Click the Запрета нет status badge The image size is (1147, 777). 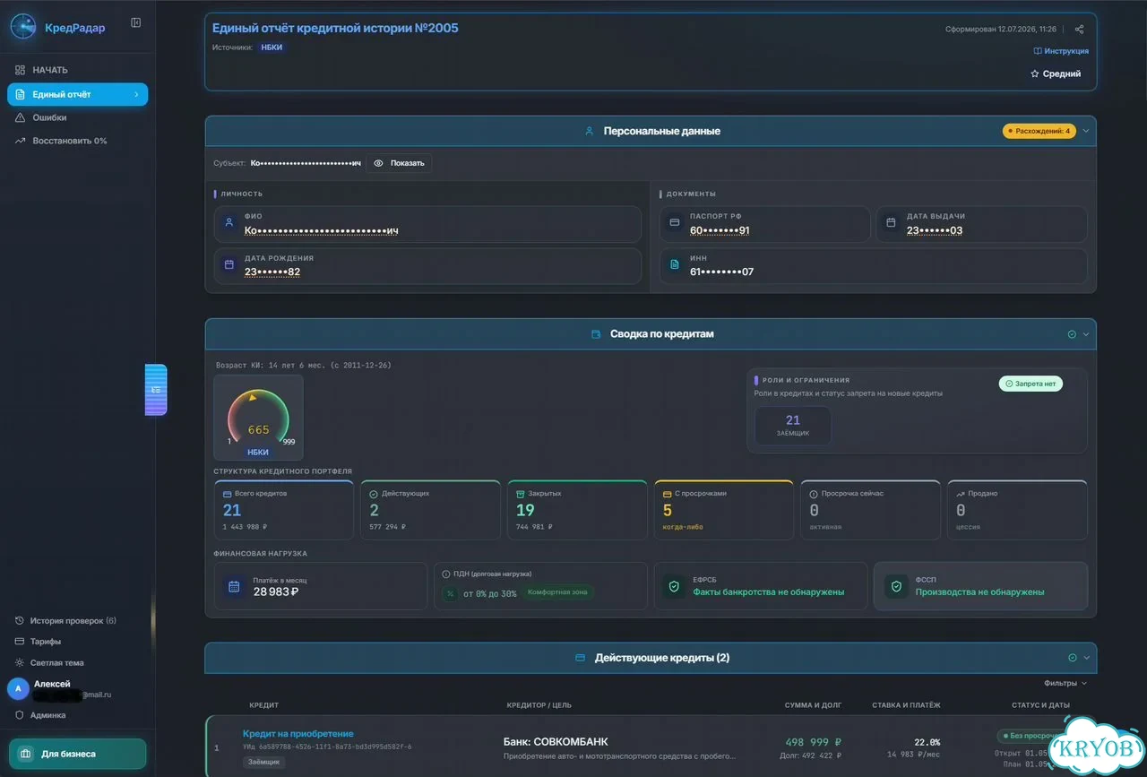[1031, 384]
